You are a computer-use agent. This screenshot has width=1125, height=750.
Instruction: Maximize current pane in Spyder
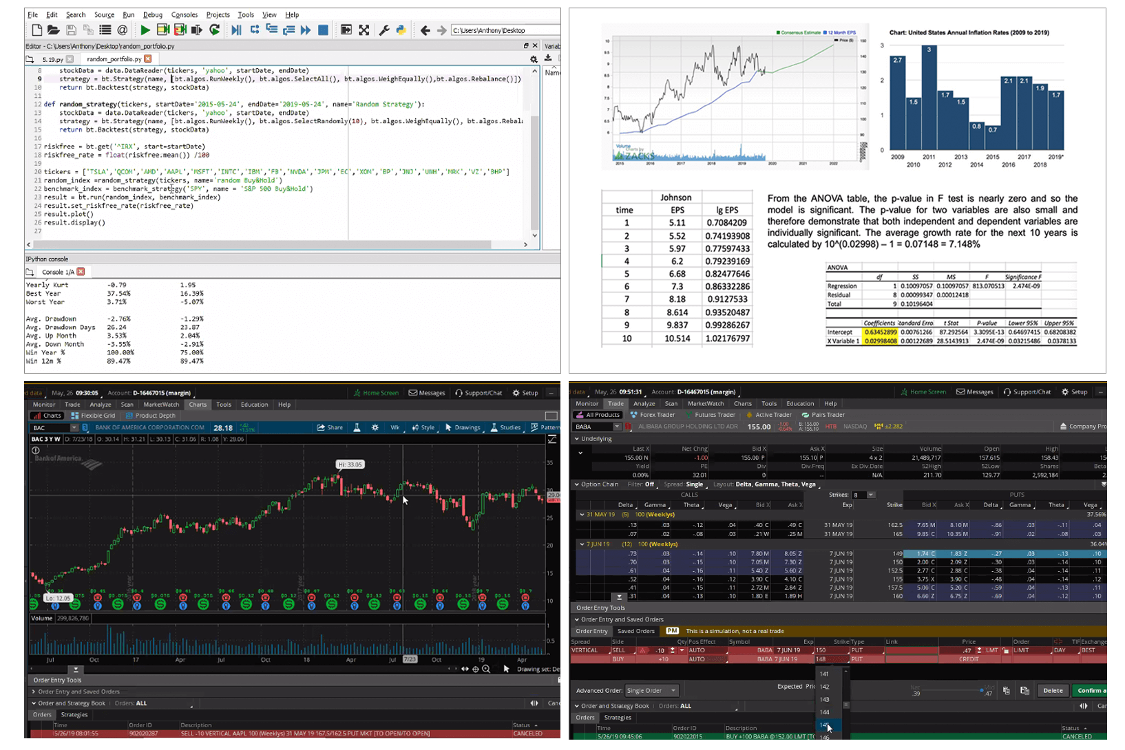click(x=346, y=30)
